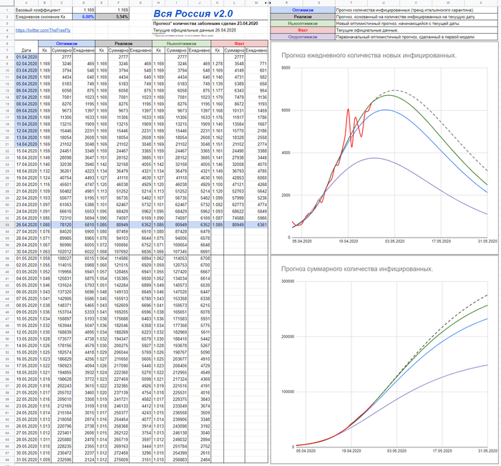Click the 31.05.2020 date in the last row
Image resolution: width=501 pixels, height=466 pixels.
[x=26, y=460]
